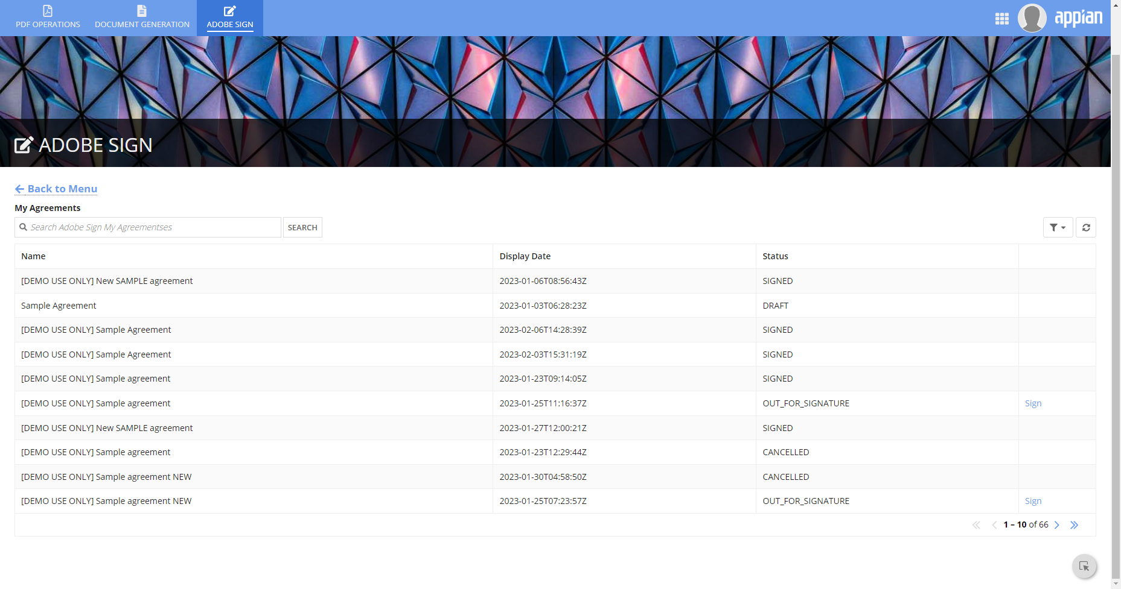Click the floating cursor button at bottom right
The height and width of the screenshot is (589, 1121).
click(1084, 566)
